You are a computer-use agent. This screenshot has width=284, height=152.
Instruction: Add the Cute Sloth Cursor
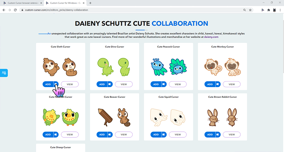coord(48,84)
